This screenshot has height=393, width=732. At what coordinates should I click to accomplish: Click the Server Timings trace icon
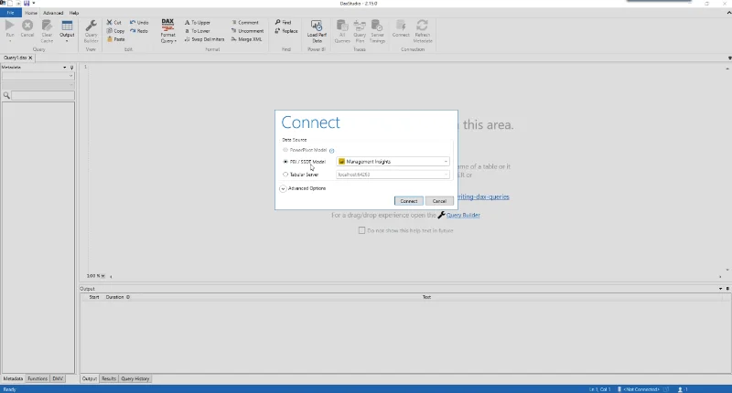coord(377,26)
